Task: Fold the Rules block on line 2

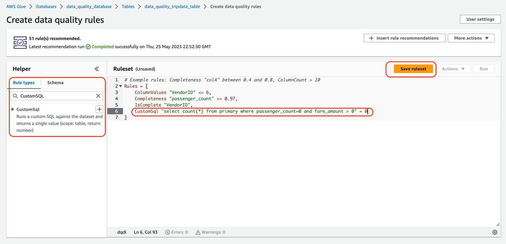Action: click(121, 86)
